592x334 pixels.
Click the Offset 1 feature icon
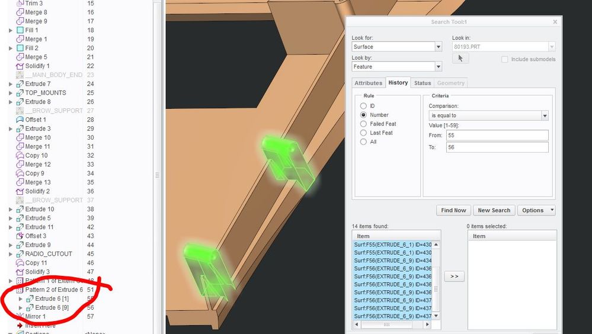point(20,120)
